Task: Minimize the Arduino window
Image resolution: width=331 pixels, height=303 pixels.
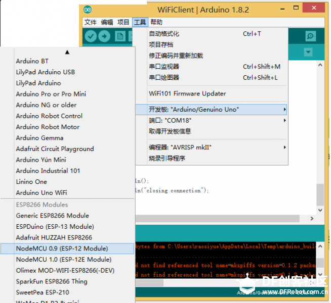Action: click(x=282, y=9)
